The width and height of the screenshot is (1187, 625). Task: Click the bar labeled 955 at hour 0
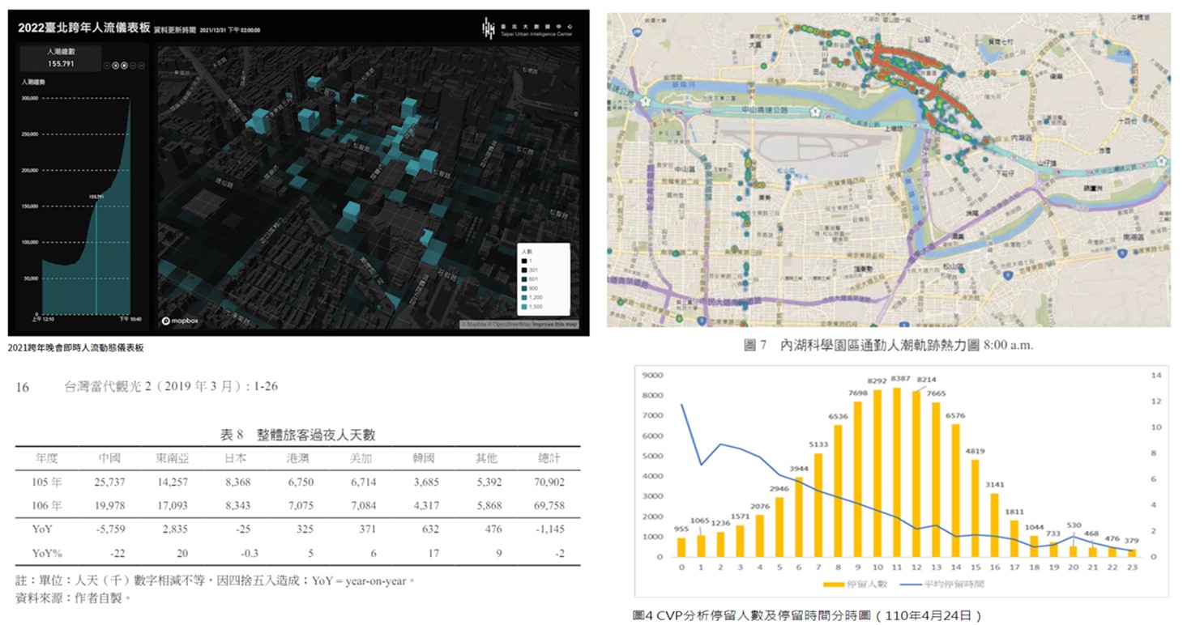pyautogui.click(x=681, y=547)
